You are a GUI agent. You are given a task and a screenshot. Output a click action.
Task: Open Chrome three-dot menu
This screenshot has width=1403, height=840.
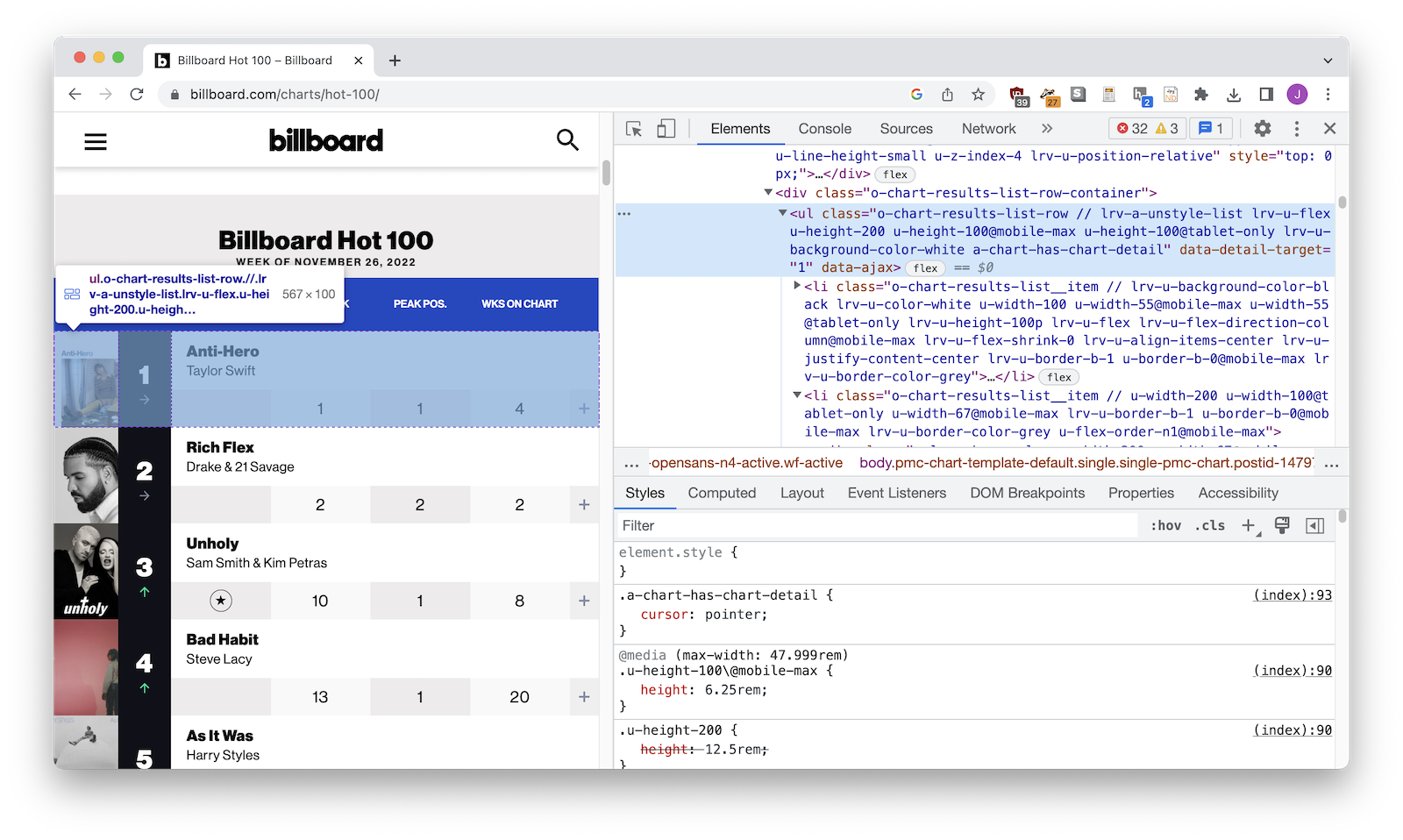(x=1328, y=94)
